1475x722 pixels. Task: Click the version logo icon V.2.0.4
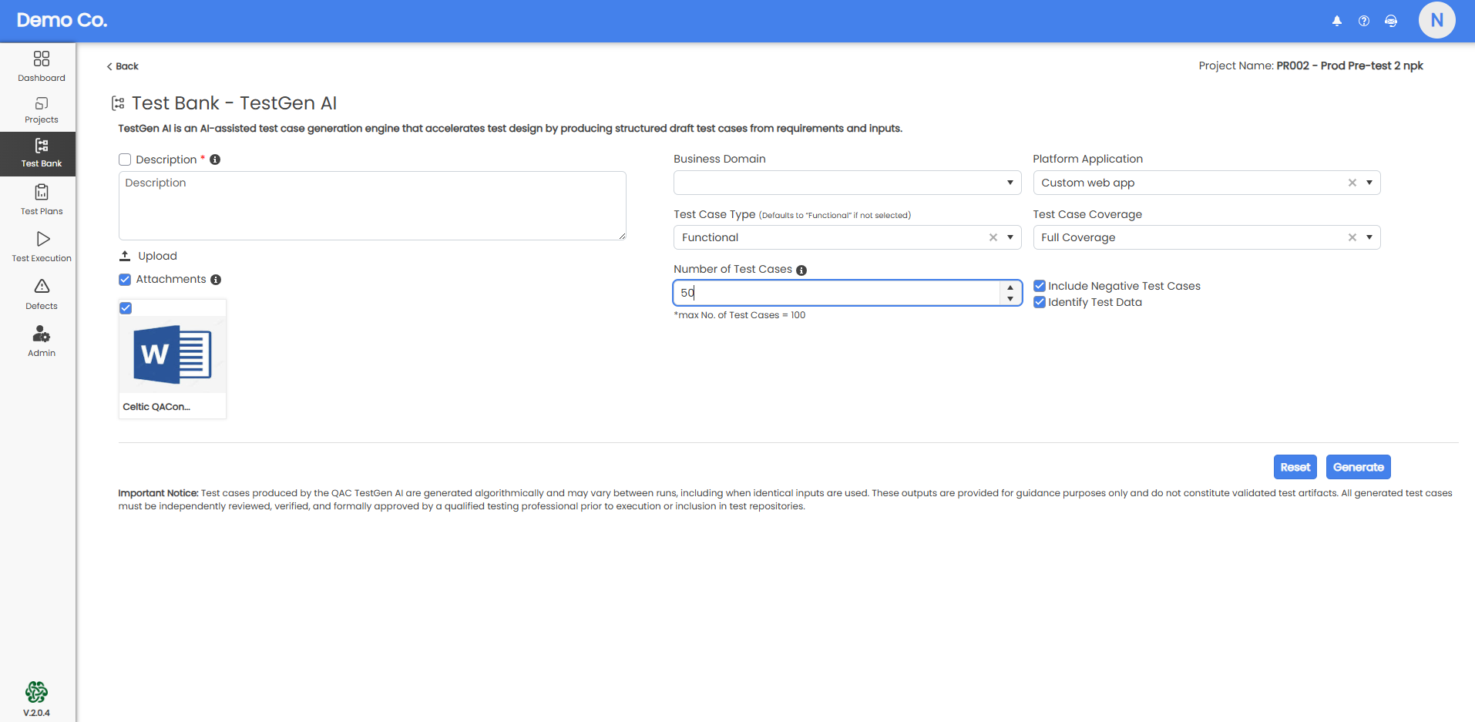(x=36, y=692)
